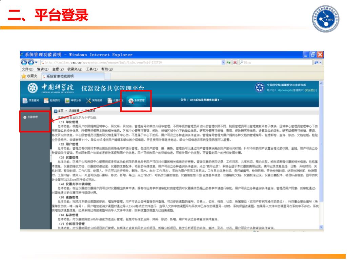347x260 pixels.
Task: Expand the 仪器管理 sidebar item
Action: 31,117
